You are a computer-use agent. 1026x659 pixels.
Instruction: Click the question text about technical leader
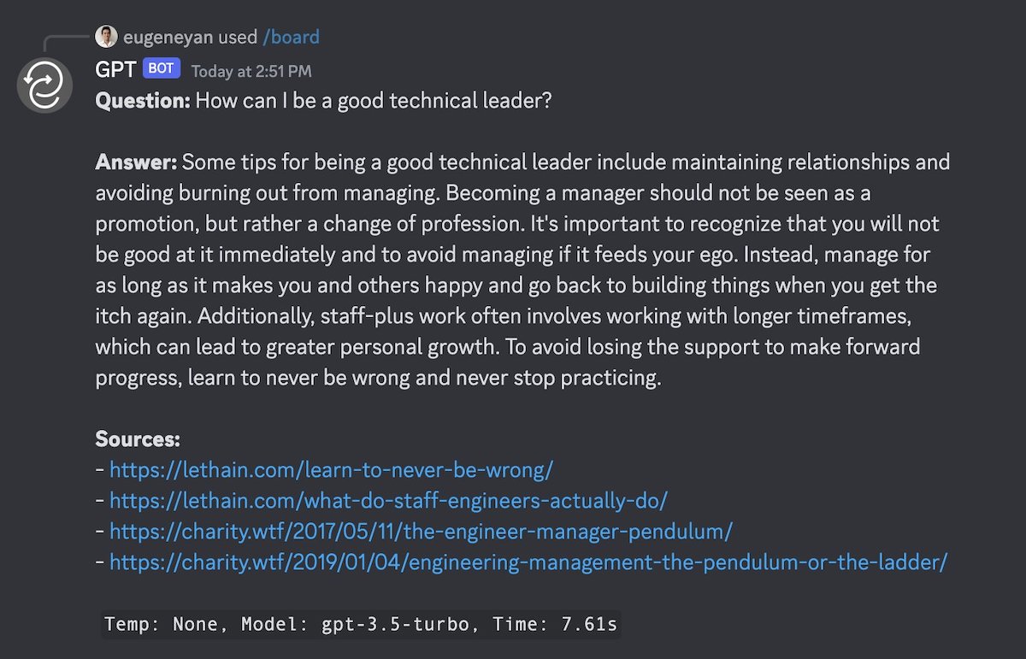374,101
